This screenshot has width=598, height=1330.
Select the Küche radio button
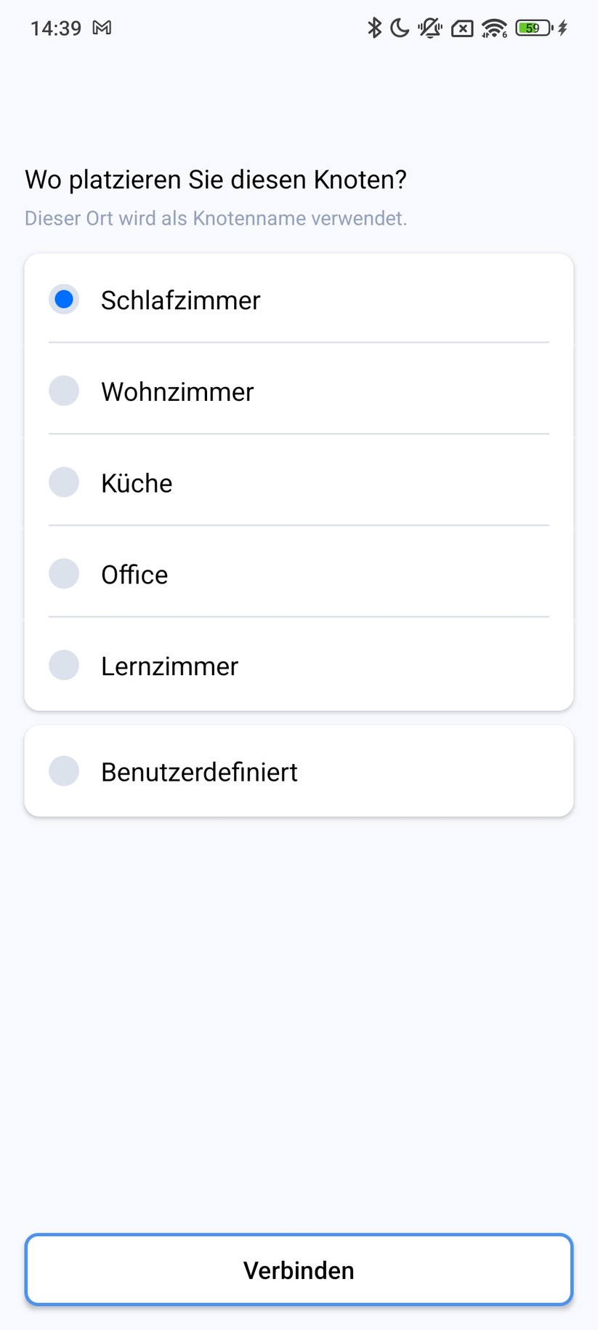click(x=64, y=482)
